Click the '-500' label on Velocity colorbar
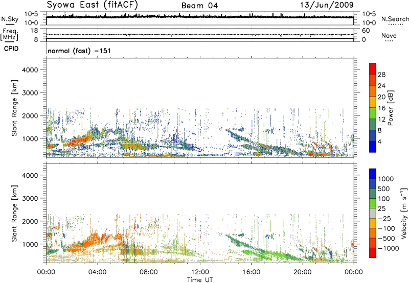The height and width of the screenshot is (283, 409). (386, 238)
